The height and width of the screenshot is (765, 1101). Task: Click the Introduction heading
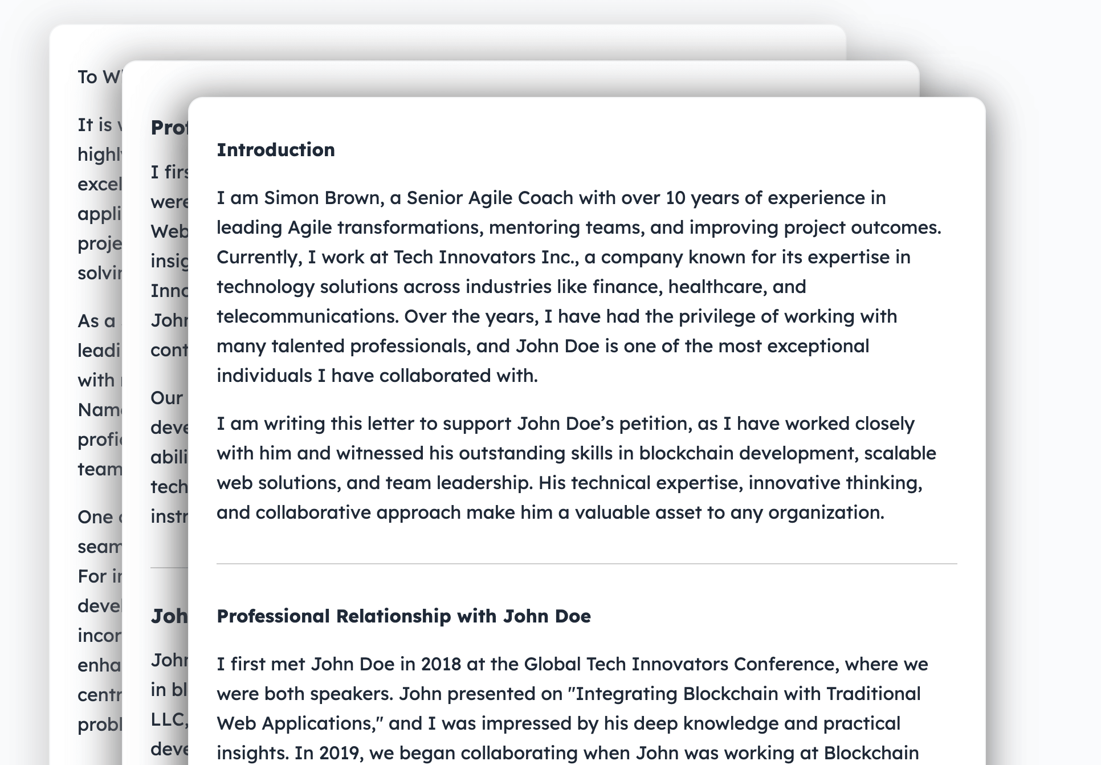pos(276,150)
